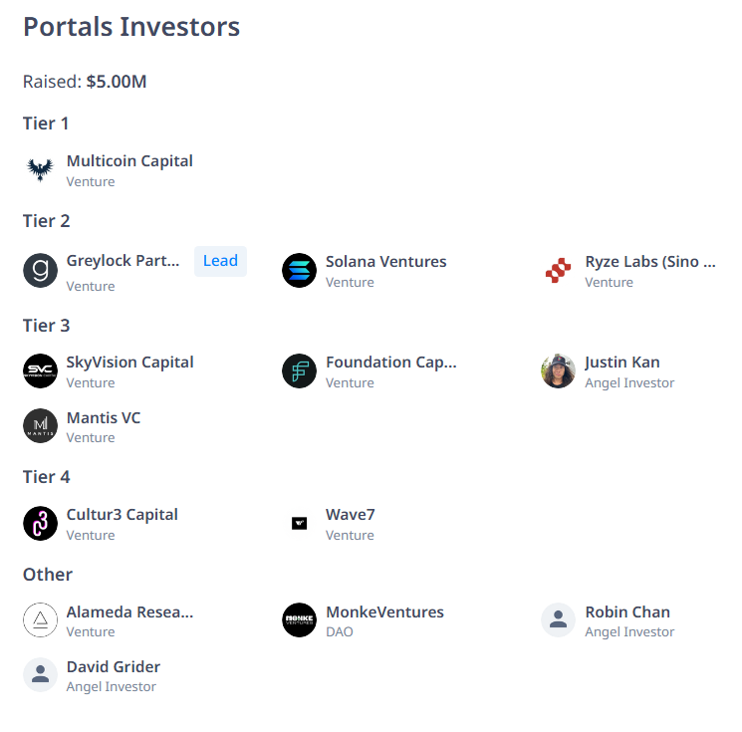Click the Lead badge beside Greylock

tap(220, 261)
